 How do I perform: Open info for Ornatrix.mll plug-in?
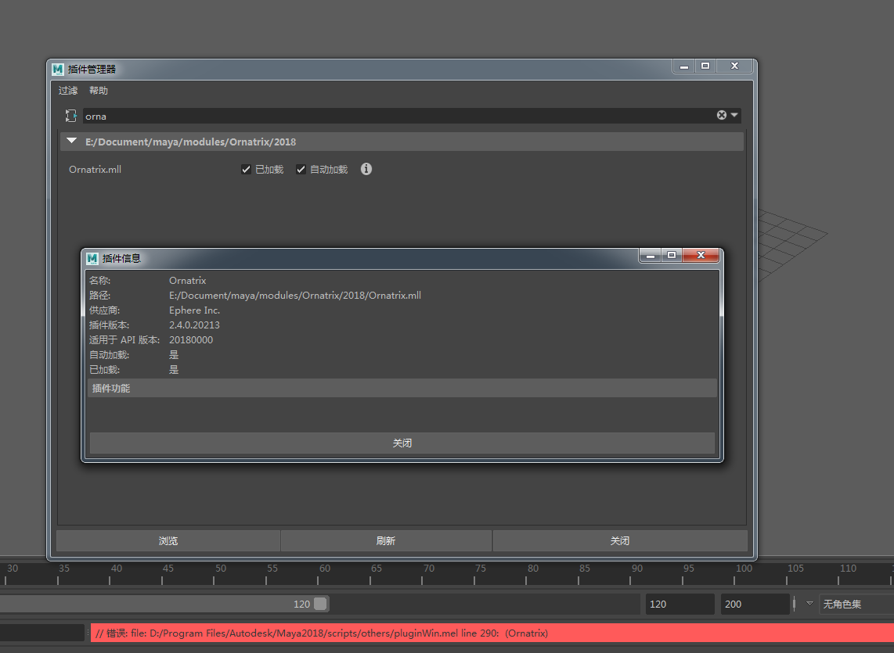tap(366, 169)
